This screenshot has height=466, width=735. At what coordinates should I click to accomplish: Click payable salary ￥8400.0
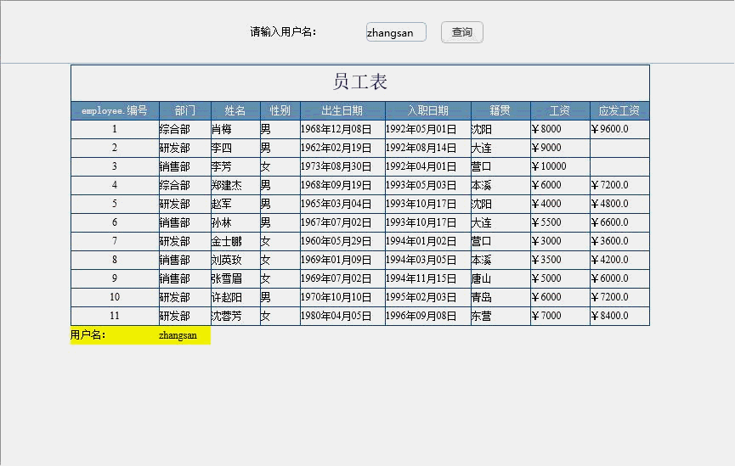[619, 316]
